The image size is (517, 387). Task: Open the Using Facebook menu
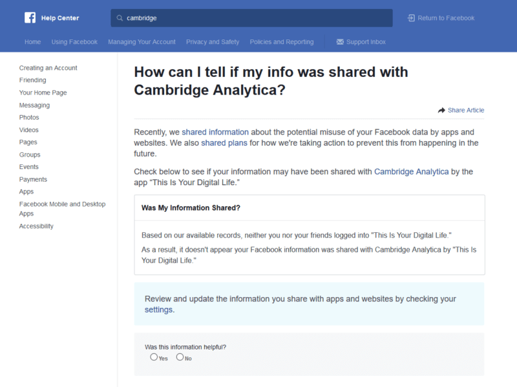click(x=74, y=42)
